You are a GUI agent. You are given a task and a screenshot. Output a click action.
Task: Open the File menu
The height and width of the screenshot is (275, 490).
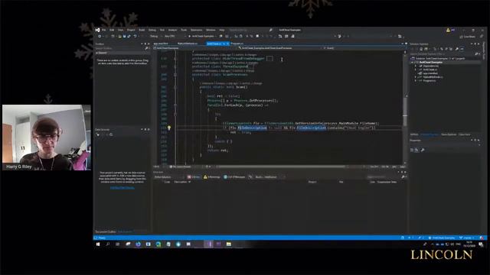click(104, 30)
